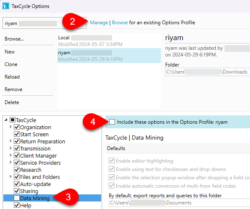Viewport: 250px width, 209px height.
Task: Expand the Transmission tree node
Action: [10, 148]
